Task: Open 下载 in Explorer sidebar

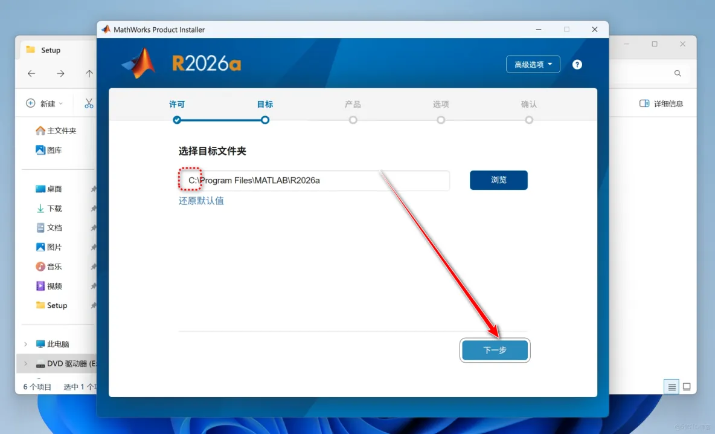Action: coord(49,209)
